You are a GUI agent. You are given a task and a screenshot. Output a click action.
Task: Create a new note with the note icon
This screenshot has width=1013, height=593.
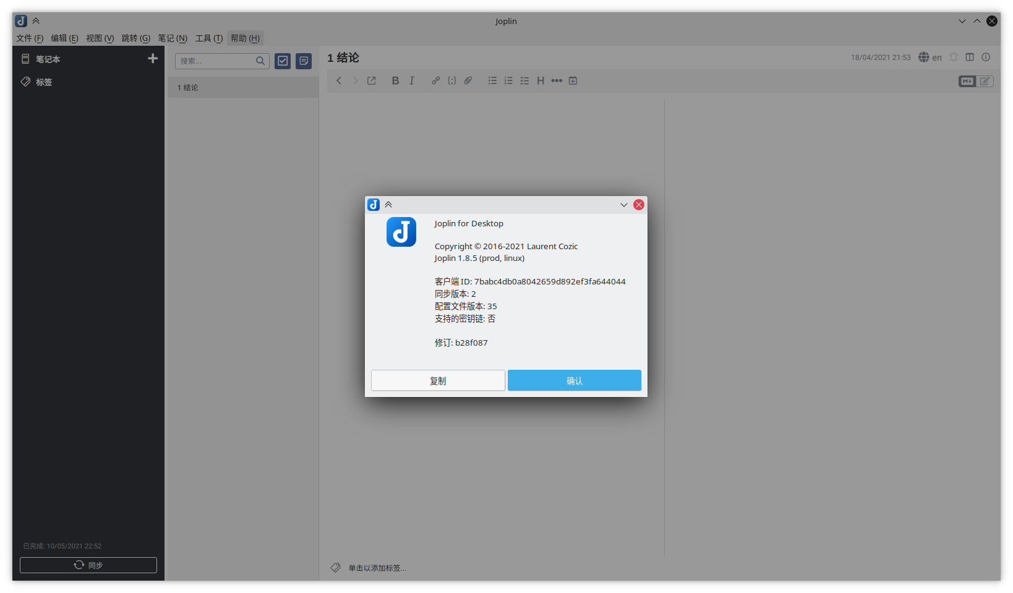pyautogui.click(x=304, y=61)
